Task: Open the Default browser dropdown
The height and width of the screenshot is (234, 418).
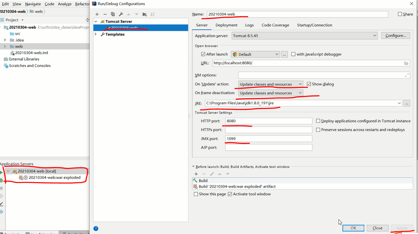Action: coord(255,54)
